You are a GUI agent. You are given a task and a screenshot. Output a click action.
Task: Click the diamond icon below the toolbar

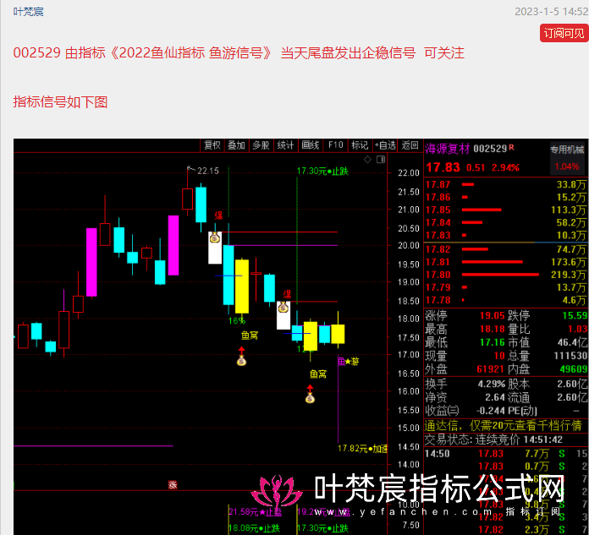point(365,159)
